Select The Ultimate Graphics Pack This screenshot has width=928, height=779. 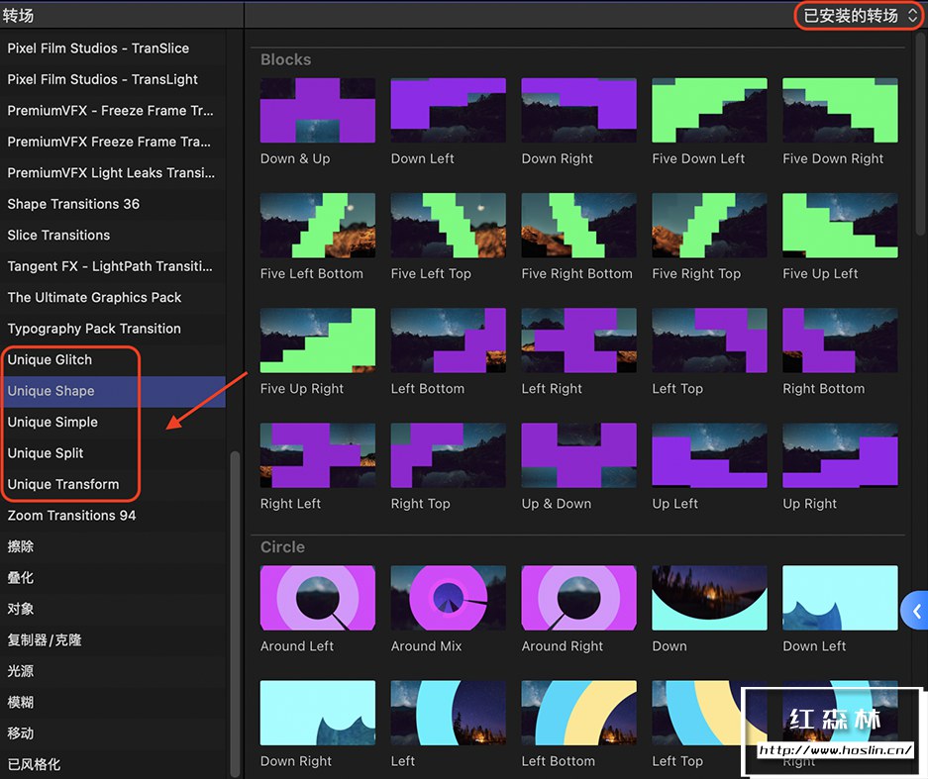pyautogui.click(x=113, y=298)
